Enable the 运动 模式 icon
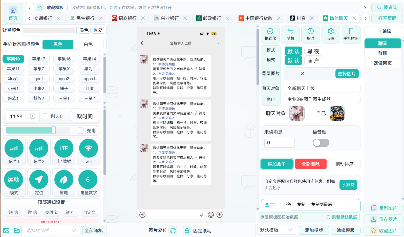The height and width of the screenshot is (237, 404). (x=13, y=180)
